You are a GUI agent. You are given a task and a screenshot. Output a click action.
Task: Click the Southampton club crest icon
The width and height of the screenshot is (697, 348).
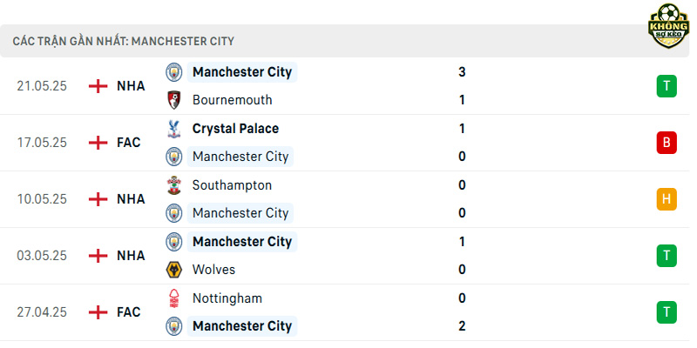[x=173, y=185]
